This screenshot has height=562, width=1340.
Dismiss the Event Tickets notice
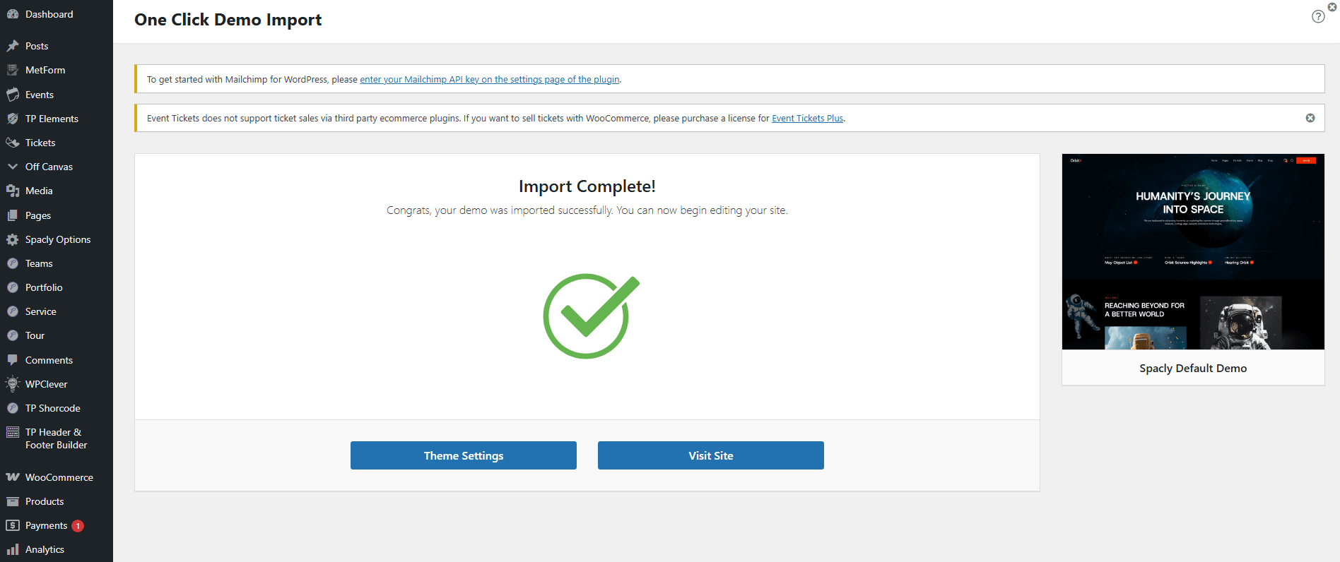pos(1310,118)
